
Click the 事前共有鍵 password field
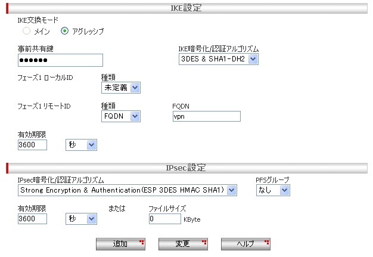coord(61,60)
